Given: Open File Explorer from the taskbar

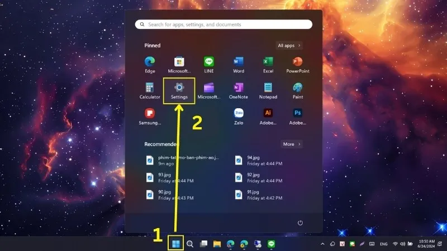Looking at the screenshot, I should (x=217, y=244).
